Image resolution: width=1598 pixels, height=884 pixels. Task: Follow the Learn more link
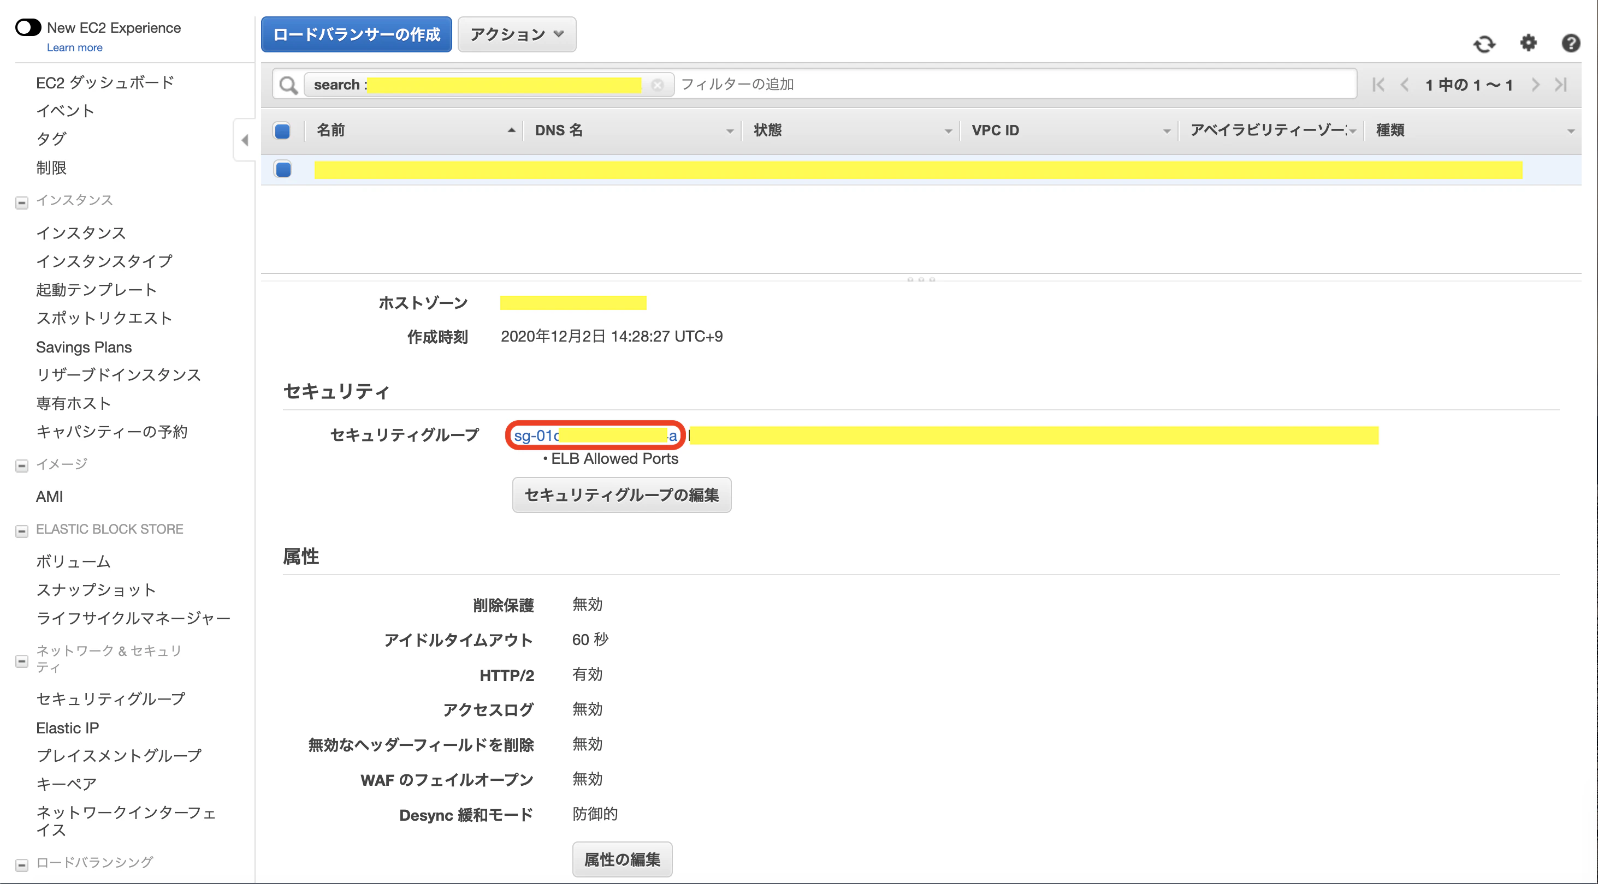74,47
